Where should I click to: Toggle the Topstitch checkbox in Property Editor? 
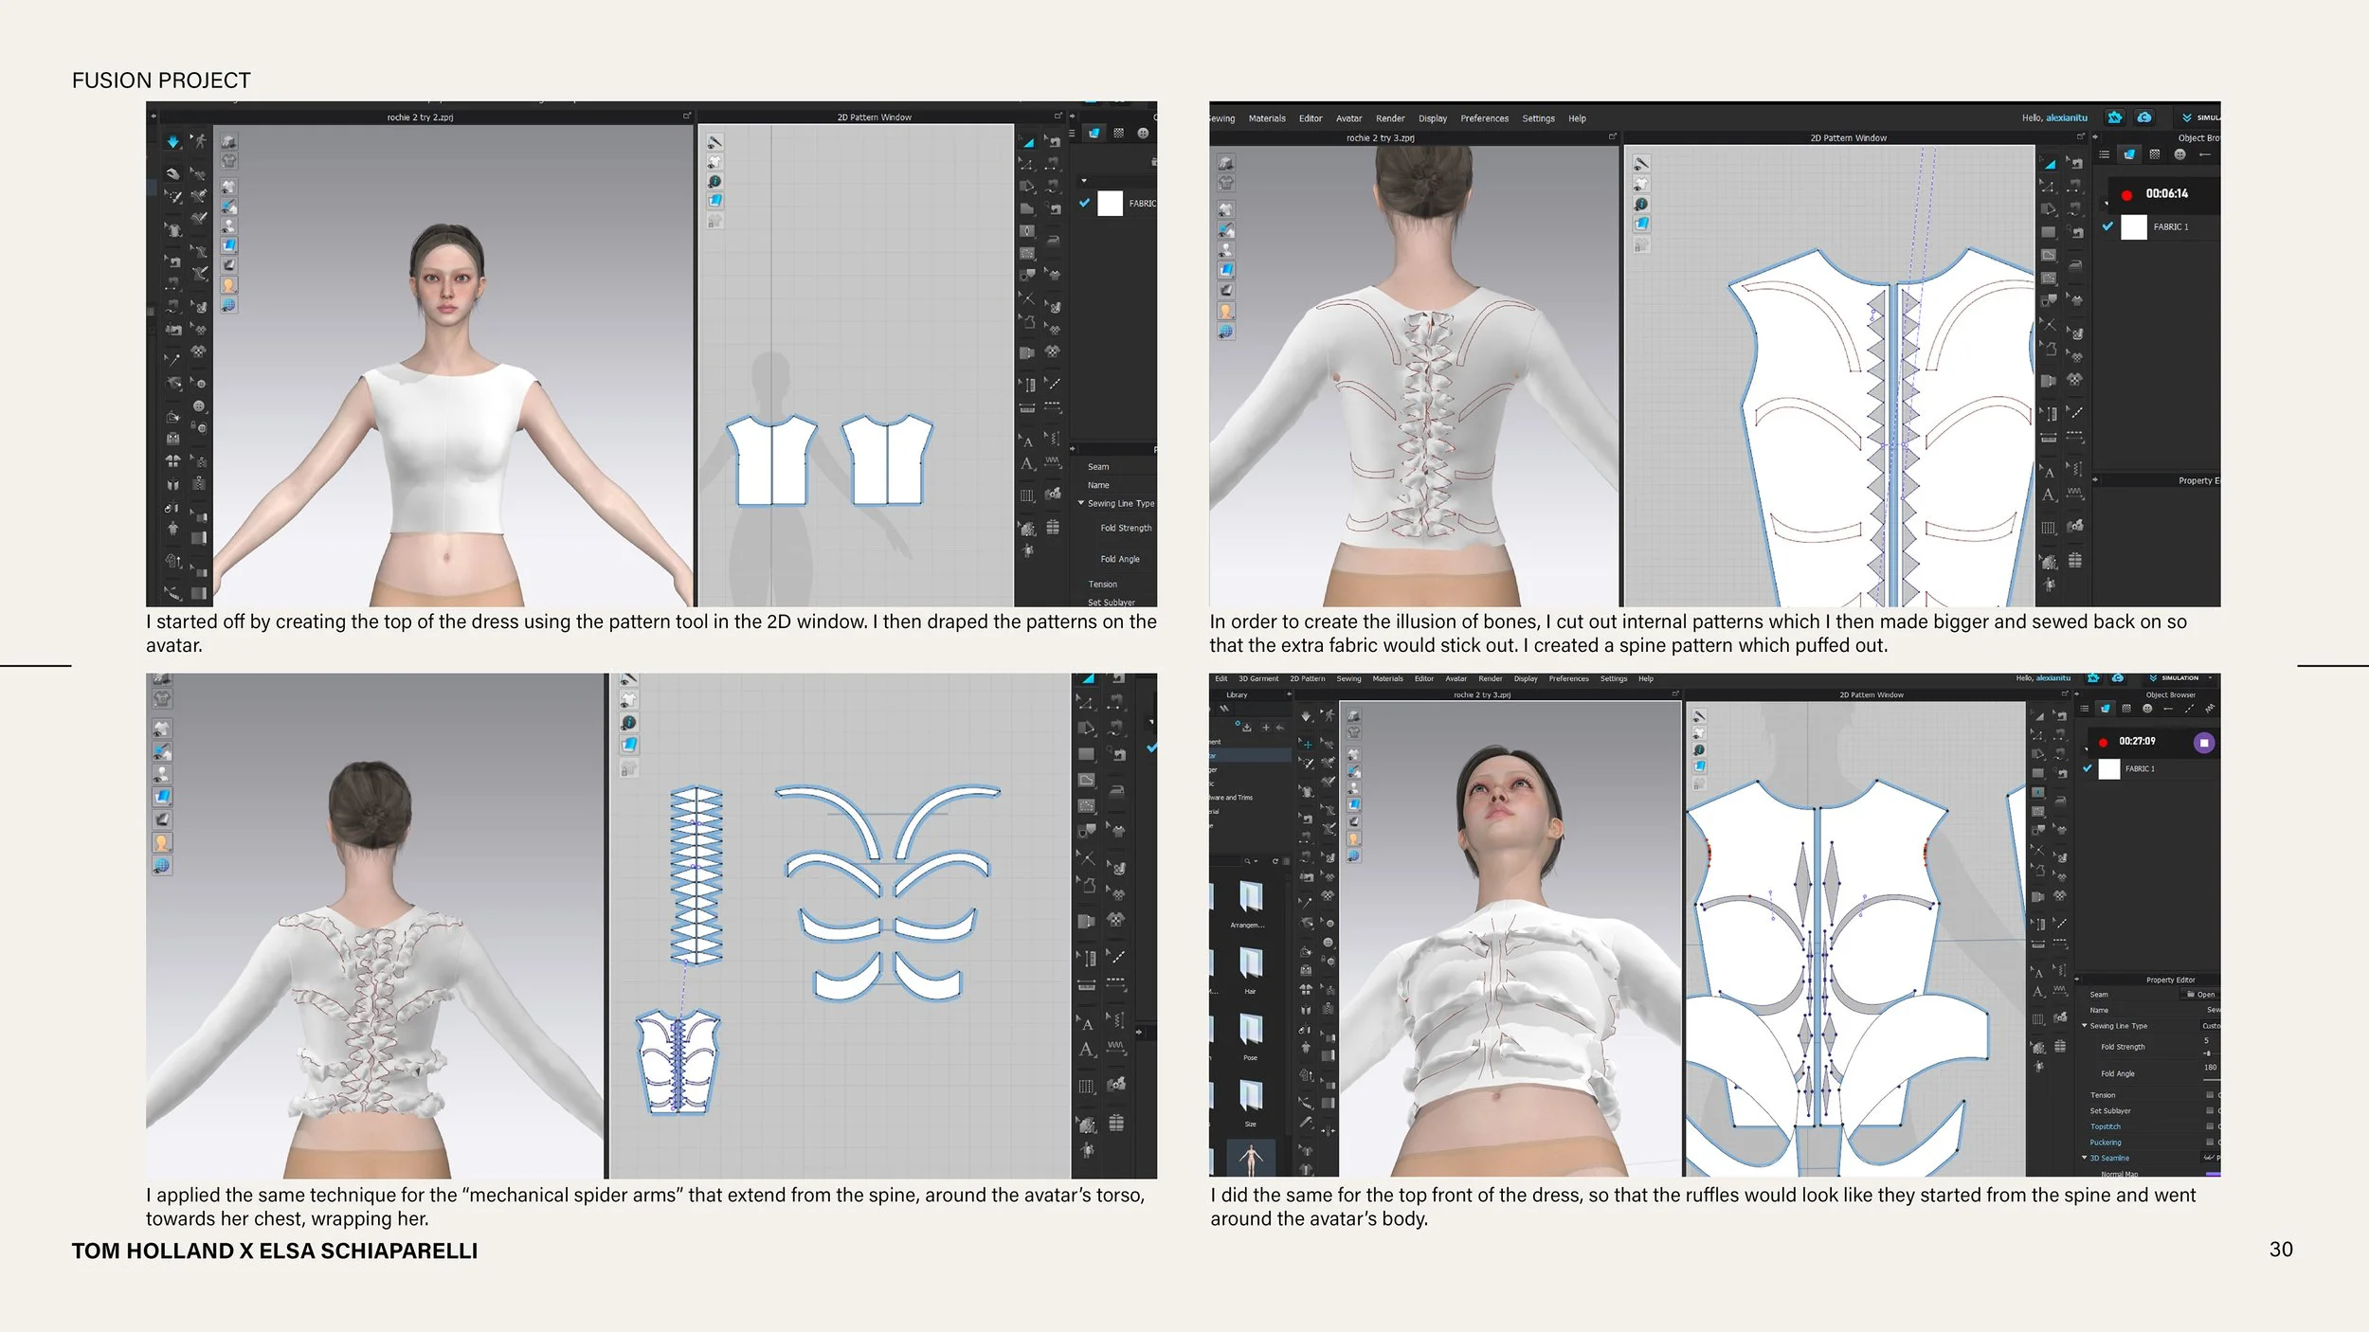pos(2210,1126)
